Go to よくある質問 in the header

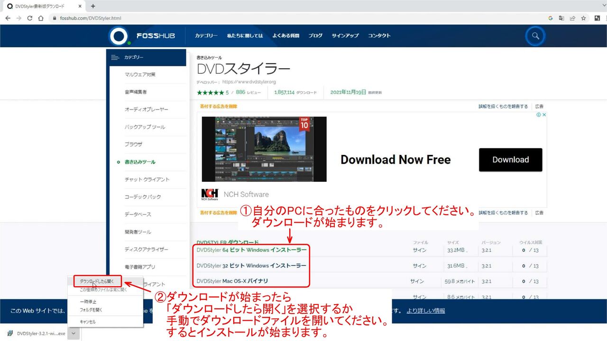click(285, 36)
